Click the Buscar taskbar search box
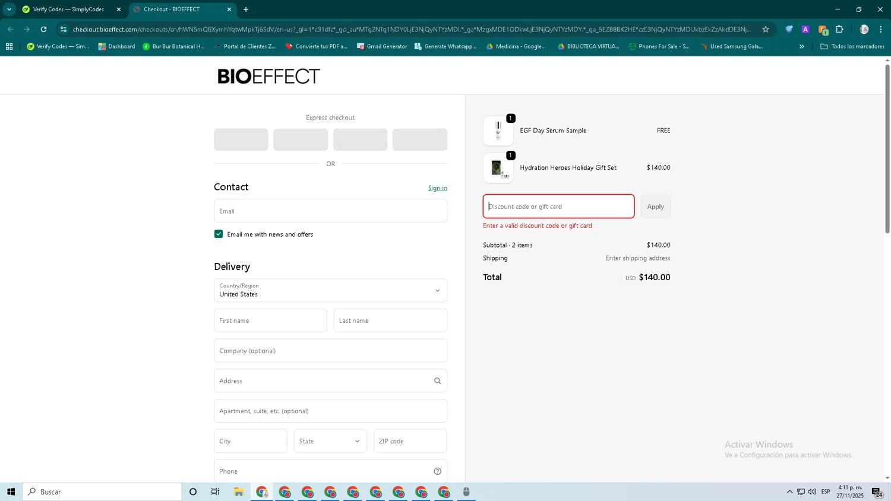Image resolution: width=891 pixels, height=501 pixels. (x=102, y=492)
